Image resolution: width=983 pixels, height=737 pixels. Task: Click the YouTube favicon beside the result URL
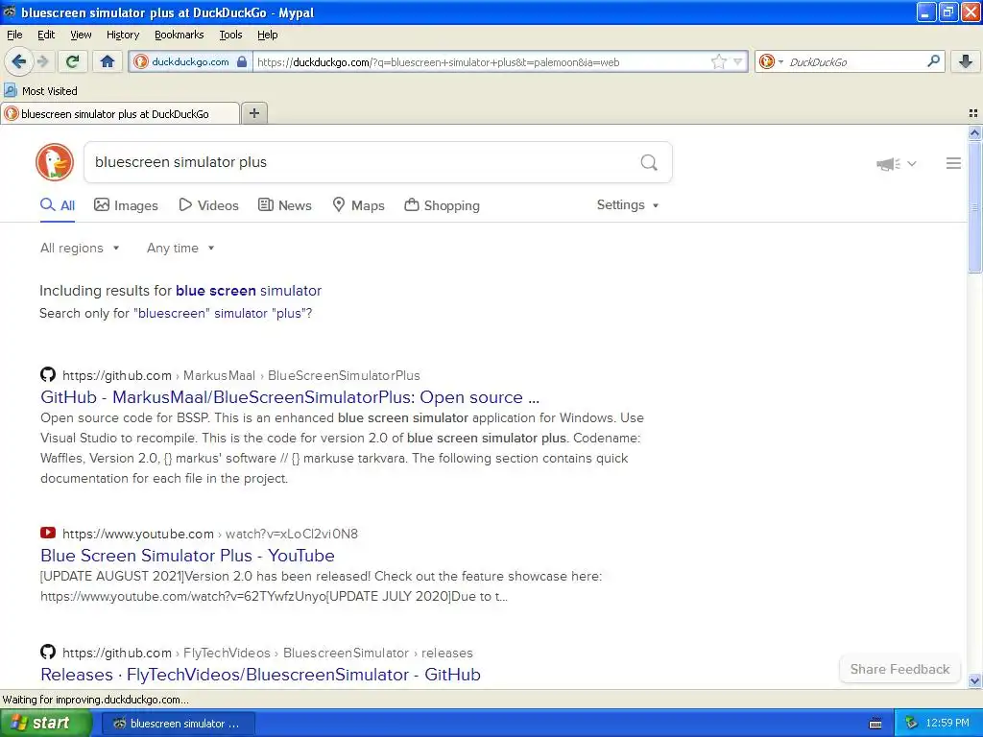coord(48,533)
